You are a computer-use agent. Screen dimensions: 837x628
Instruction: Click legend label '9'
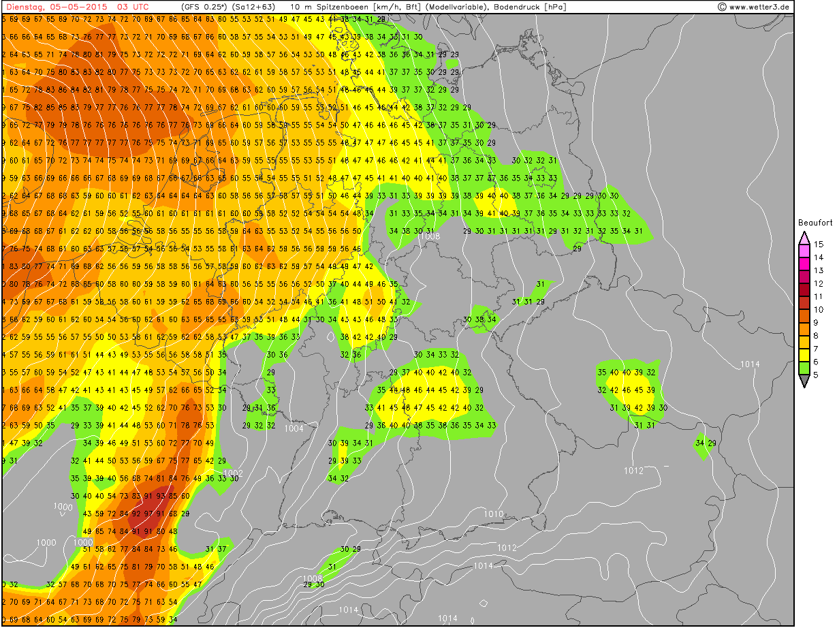click(817, 322)
